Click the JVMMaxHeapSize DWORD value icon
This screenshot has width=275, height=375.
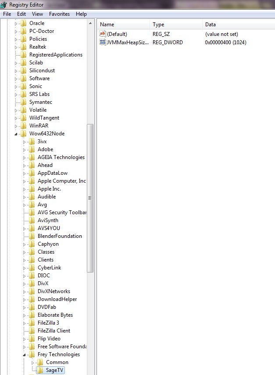(103, 42)
